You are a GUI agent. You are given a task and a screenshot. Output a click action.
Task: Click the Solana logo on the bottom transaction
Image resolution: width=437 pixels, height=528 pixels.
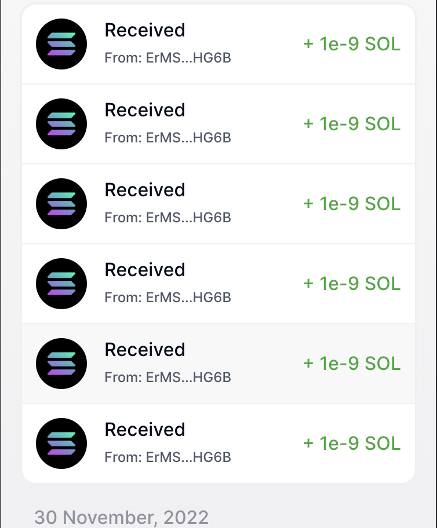pos(61,443)
